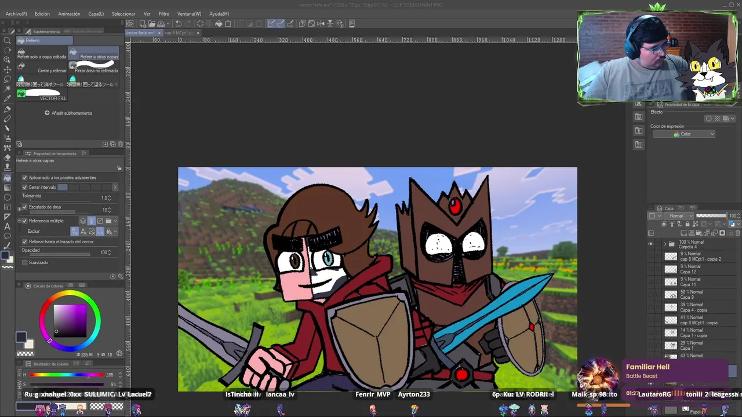742x417 pixels.
Task: Select the Gradient tool
Action: coord(8,188)
